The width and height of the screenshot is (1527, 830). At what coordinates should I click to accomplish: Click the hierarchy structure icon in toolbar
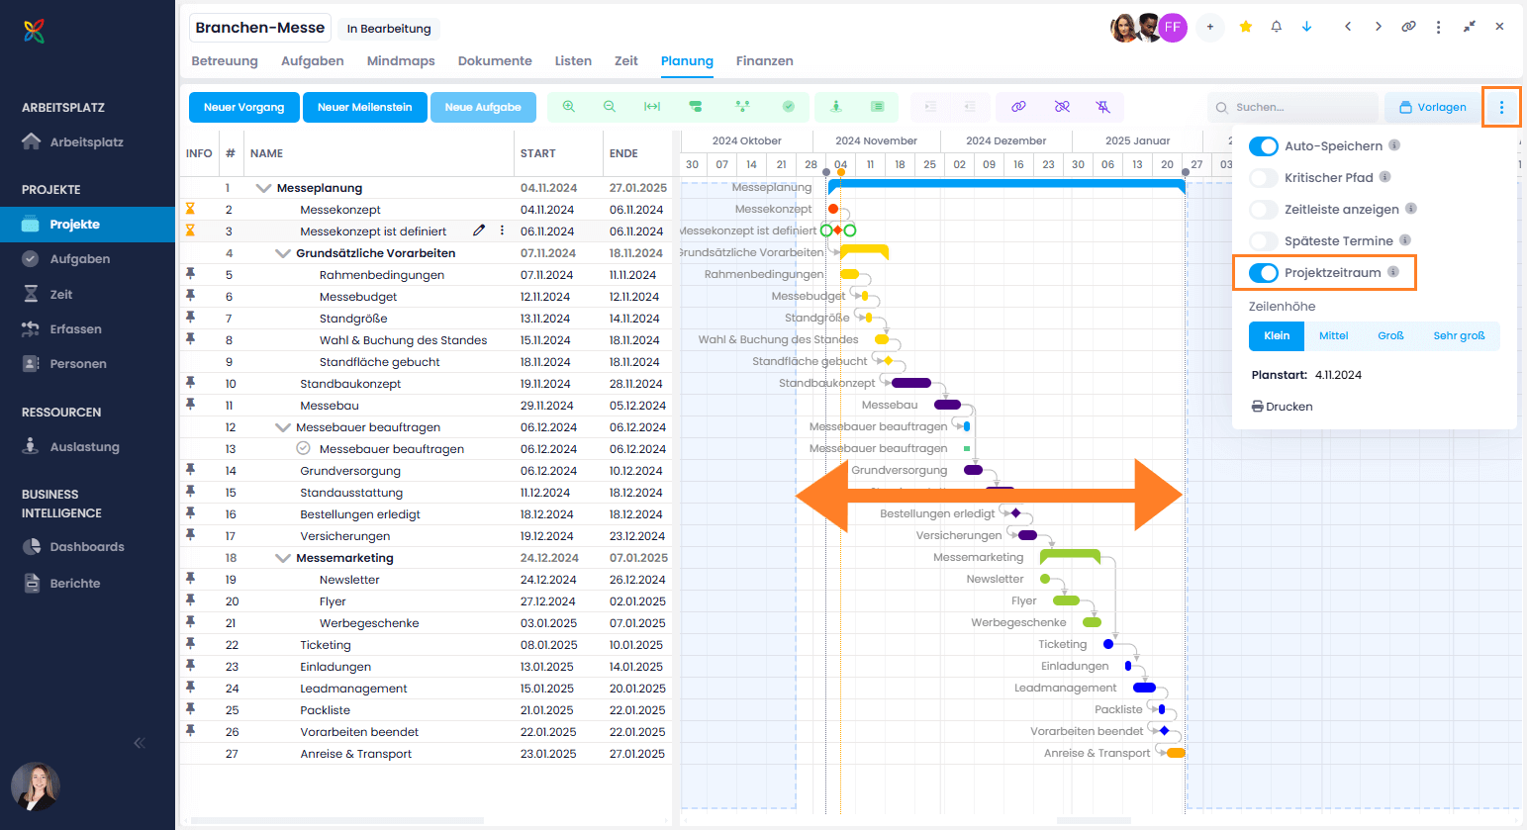click(742, 107)
